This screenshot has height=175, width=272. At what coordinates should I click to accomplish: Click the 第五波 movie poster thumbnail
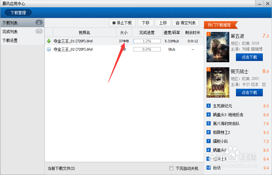click(x=218, y=47)
